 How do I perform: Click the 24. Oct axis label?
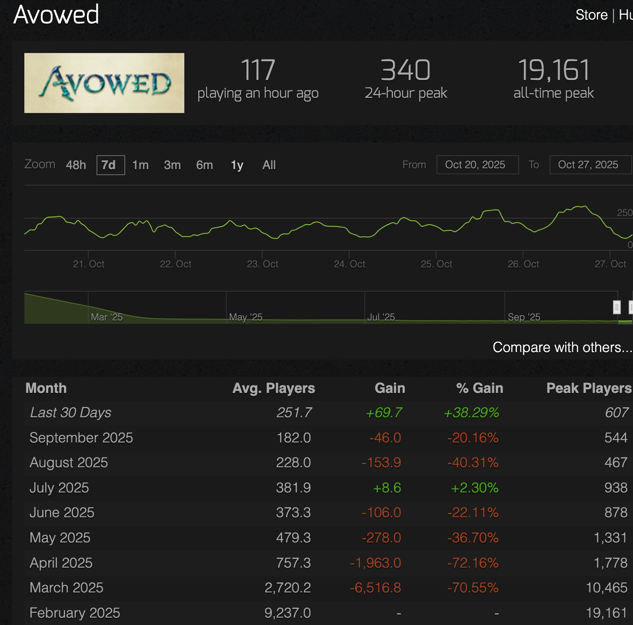(x=350, y=264)
